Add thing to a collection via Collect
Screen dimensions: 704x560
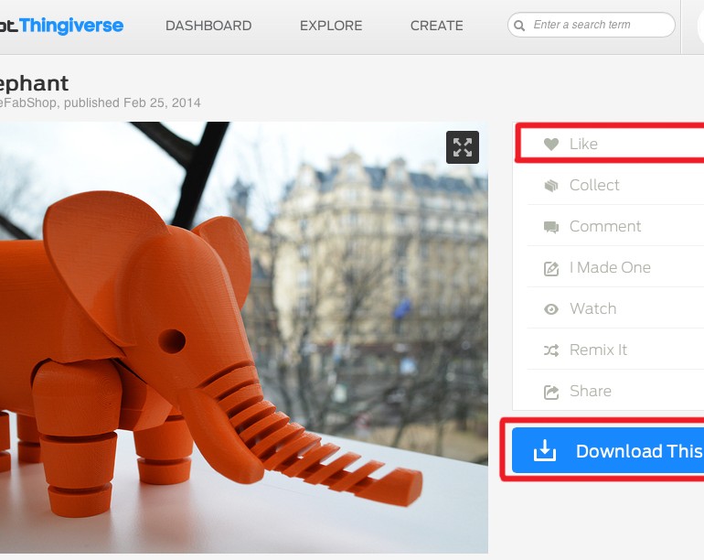pos(615,185)
